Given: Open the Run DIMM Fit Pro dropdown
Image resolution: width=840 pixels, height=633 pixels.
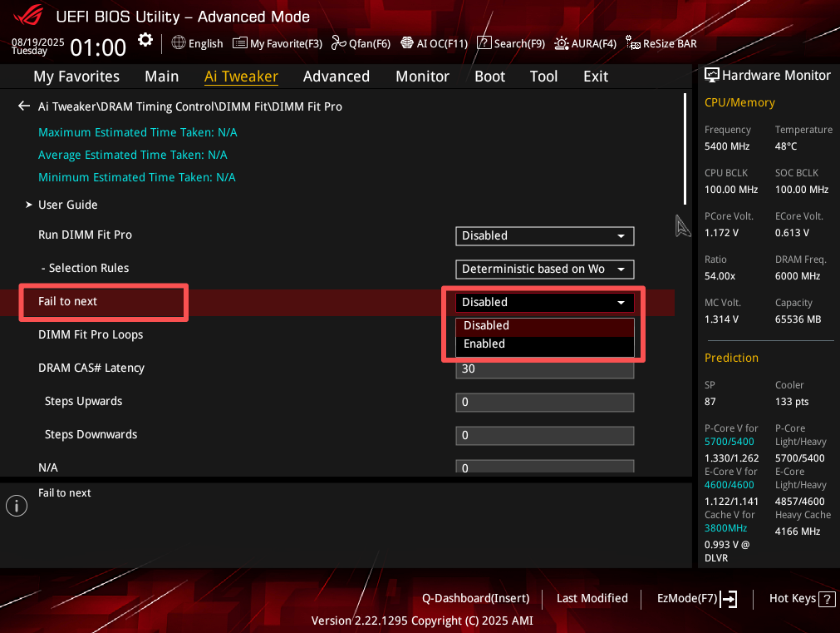Looking at the screenshot, I should point(545,236).
